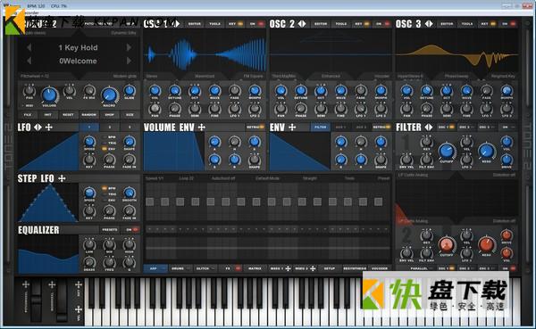536x329 pixels.
Task: Click filter 1 blue Cutoff knob
Action: coord(447,151)
